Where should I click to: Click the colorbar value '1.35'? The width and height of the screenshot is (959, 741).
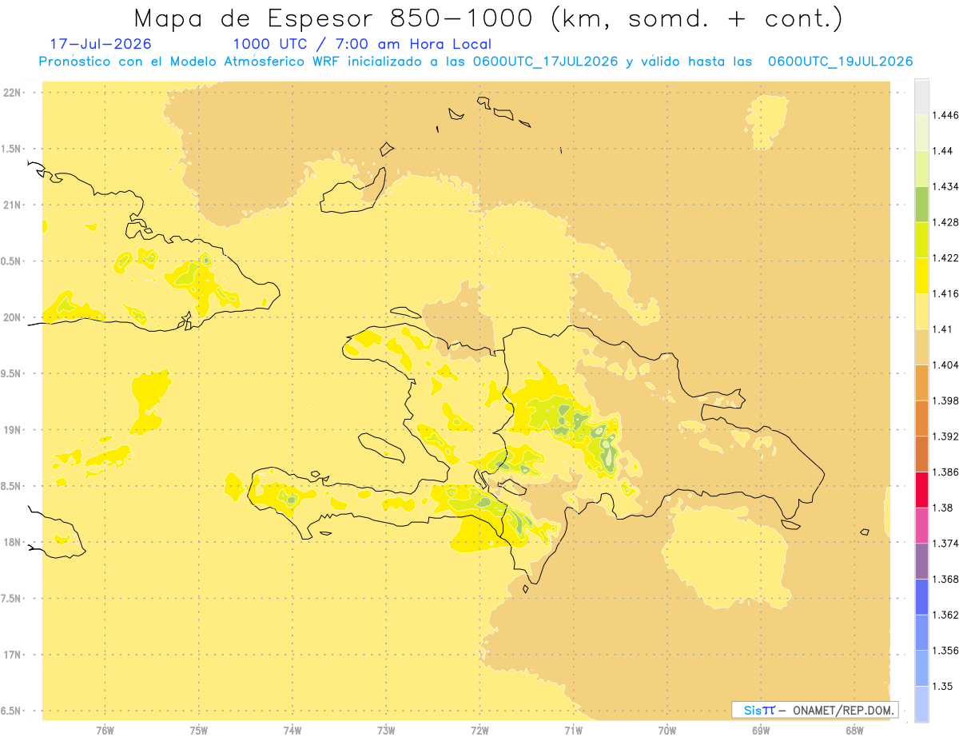click(942, 686)
